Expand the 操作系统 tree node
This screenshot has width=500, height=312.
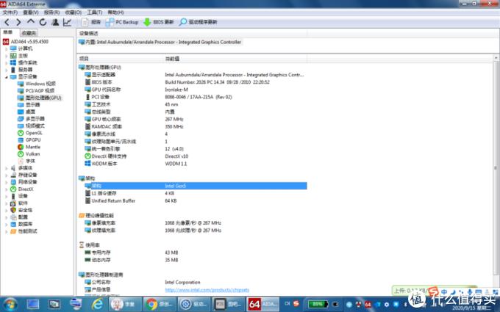pyautogui.click(x=6, y=62)
